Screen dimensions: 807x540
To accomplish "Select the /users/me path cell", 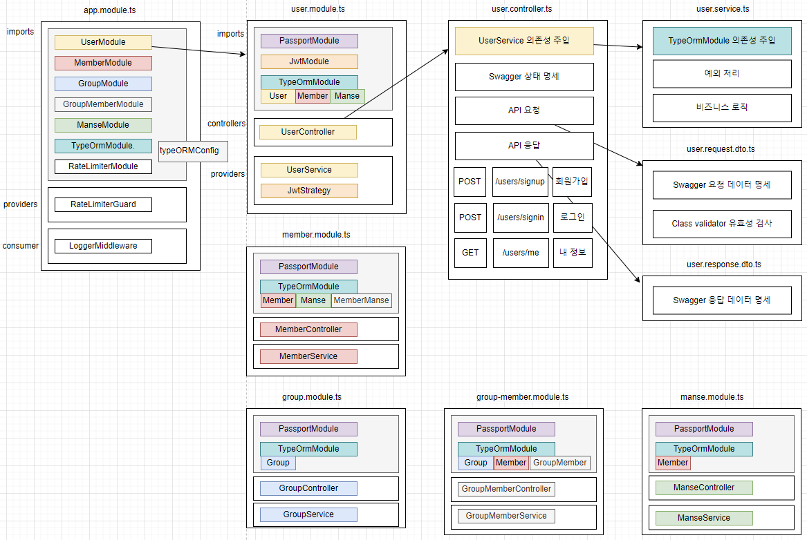I will tap(521, 253).
